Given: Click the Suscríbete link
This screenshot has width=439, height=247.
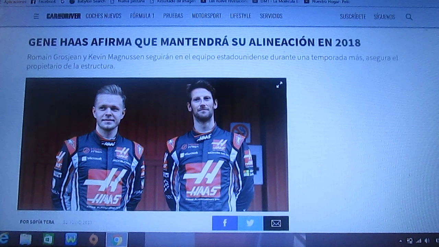Looking at the screenshot, I should tap(353, 16).
